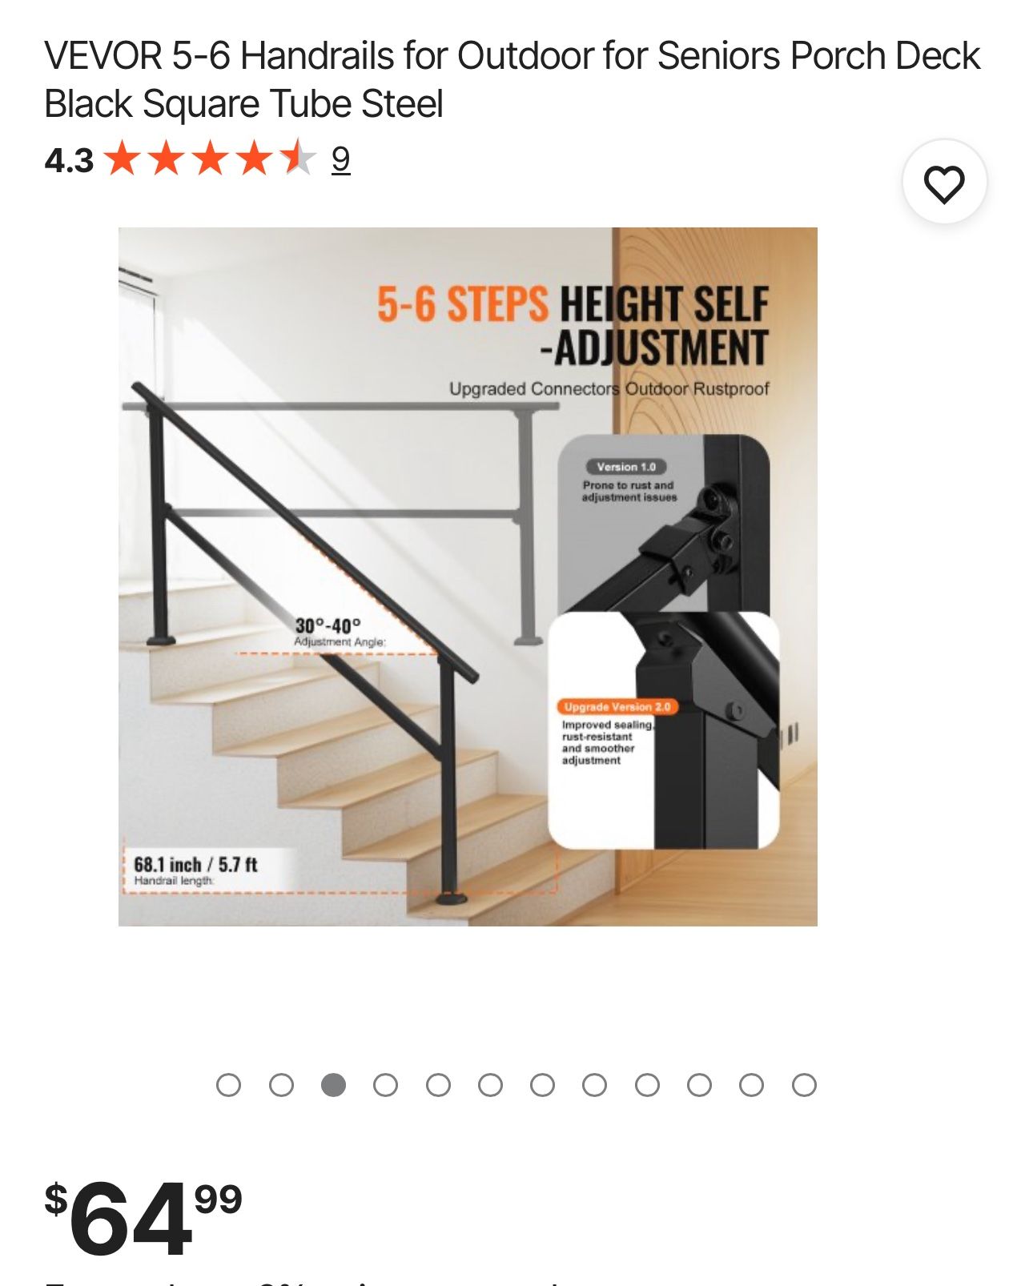Go to eleventh carousel image dot
1033x1286 pixels.
click(751, 1085)
